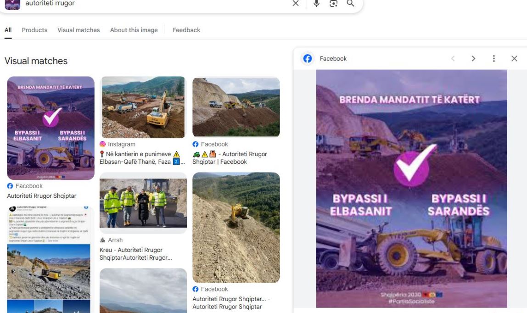Show previous image in preview panel
Viewport: 527px width, 313px height.
pyautogui.click(x=453, y=59)
